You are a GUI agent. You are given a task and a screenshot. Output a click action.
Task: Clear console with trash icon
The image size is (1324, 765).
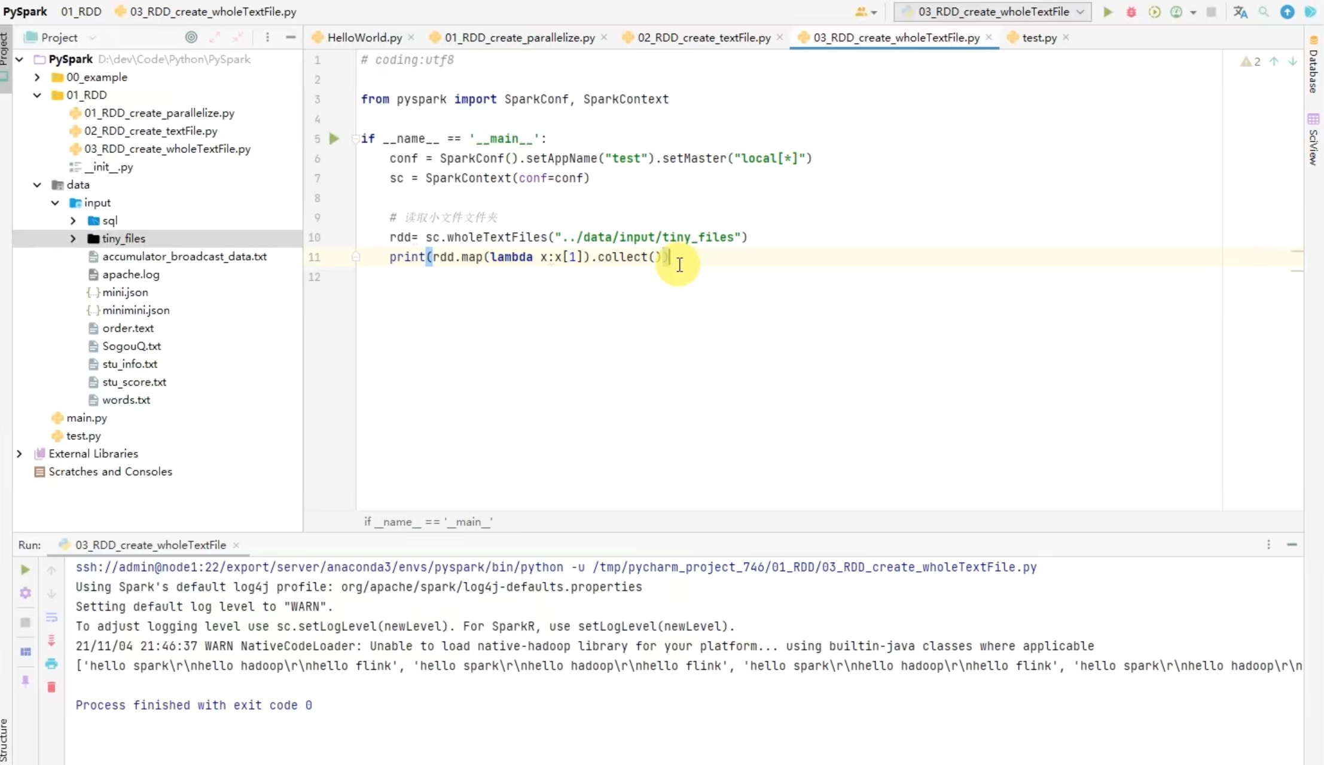[x=51, y=687]
